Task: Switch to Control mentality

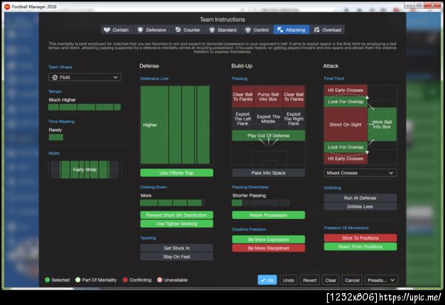Action: tap(257, 30)
